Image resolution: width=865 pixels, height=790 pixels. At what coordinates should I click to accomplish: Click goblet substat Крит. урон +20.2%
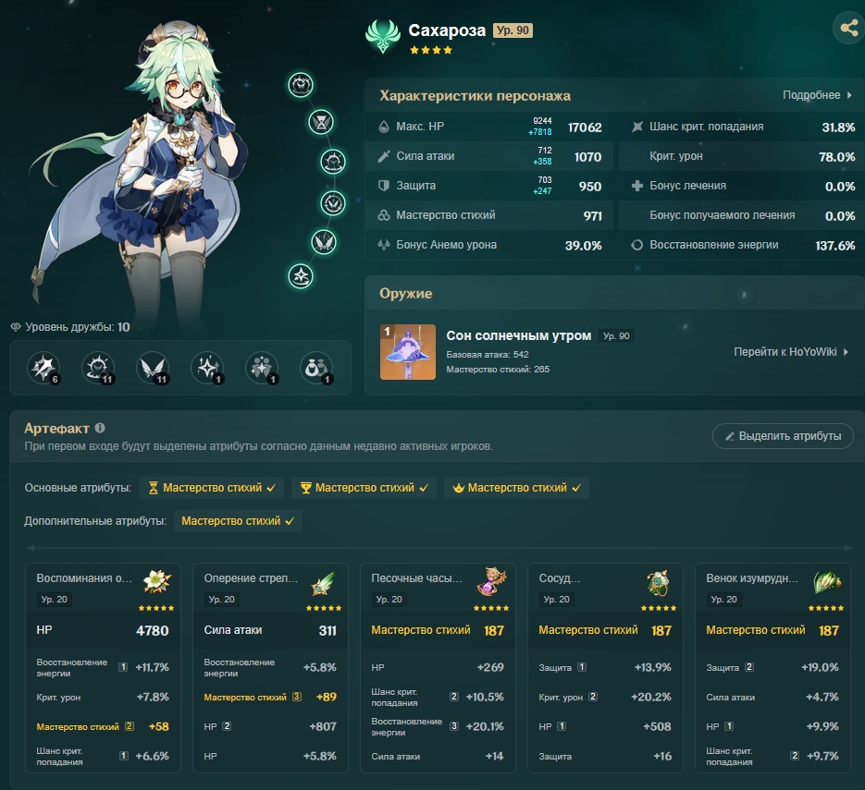[x=605, y=697]
